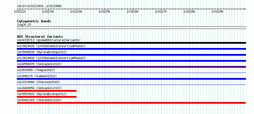Click the 103228k ruler tick label
This screenshot has width=254, height=114.
(x=190, y=11)
